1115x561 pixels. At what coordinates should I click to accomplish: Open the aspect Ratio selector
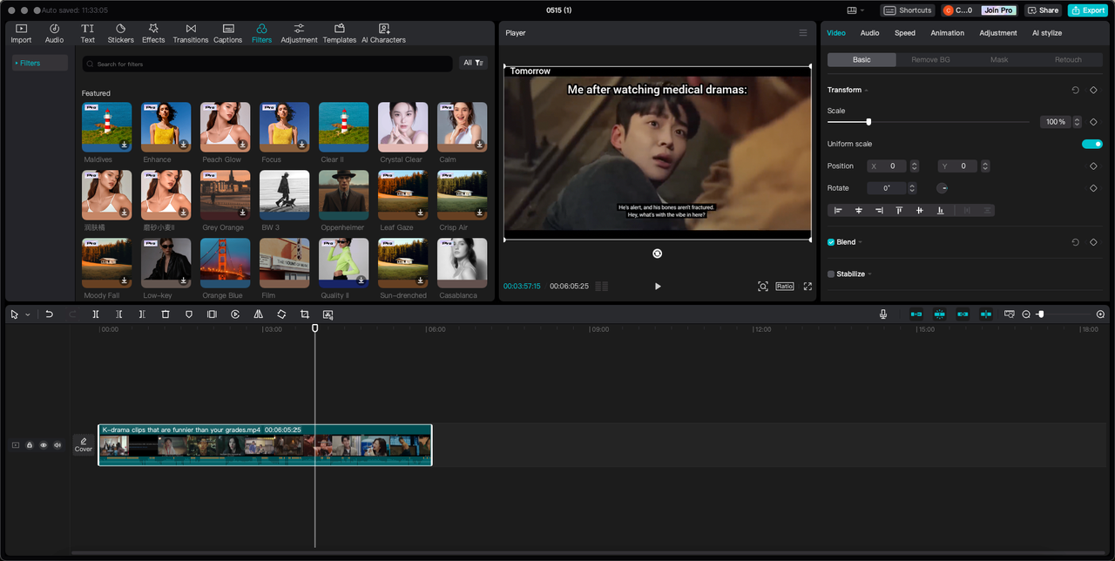[x=785, y=286]
